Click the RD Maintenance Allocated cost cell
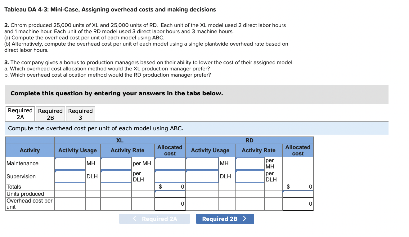Image resolution: width=409 pixels, height=237 pixels. click(x=297, y=163)
